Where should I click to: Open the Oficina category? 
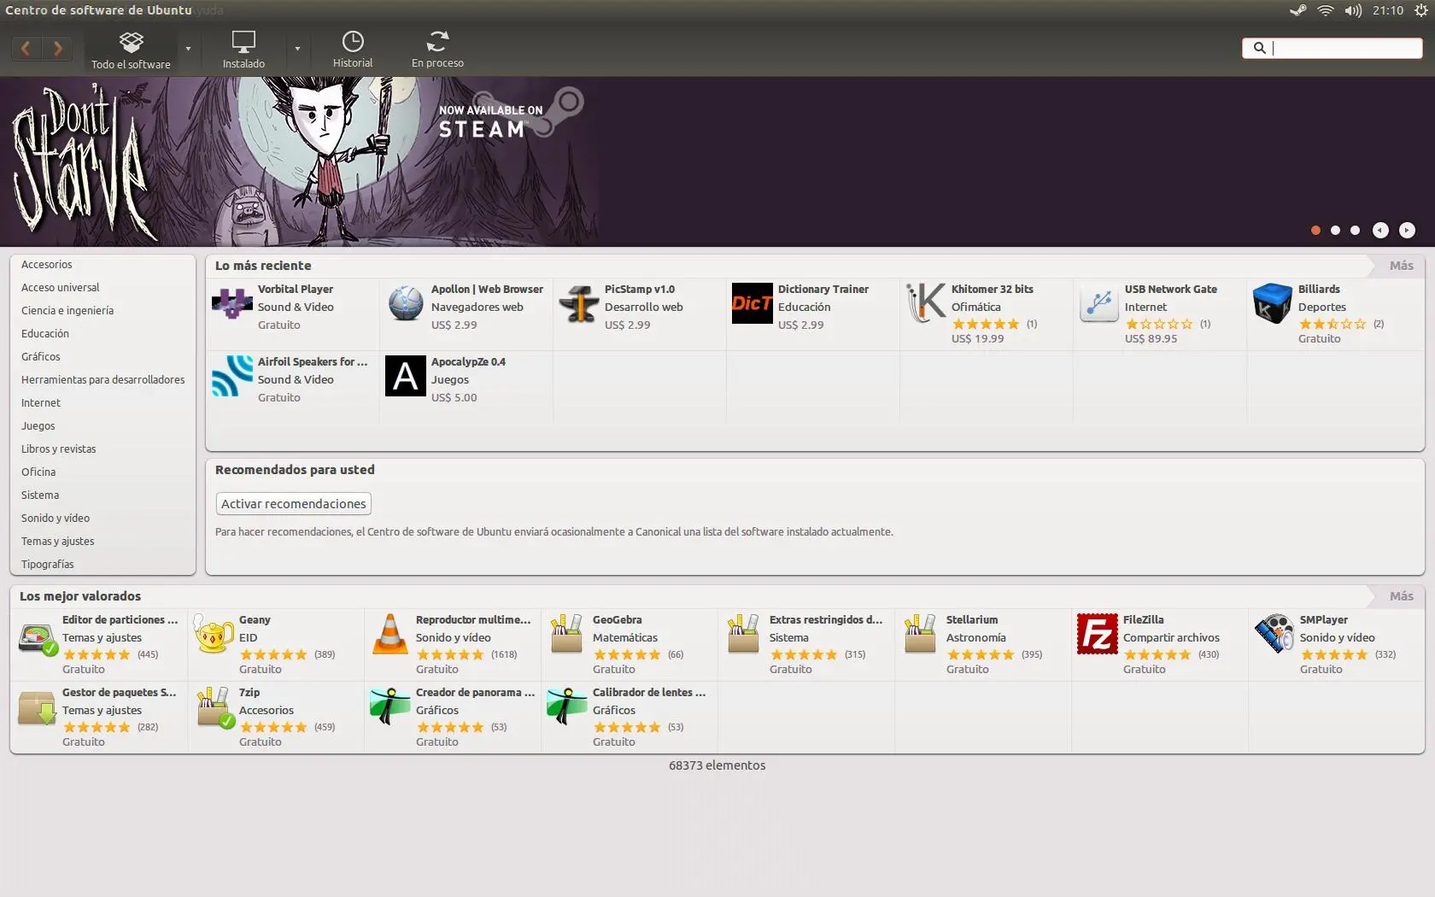38,472
